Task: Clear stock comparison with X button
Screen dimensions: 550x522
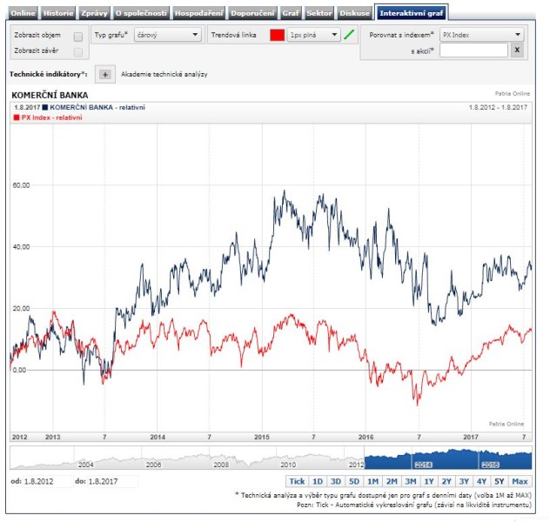Action: [x=517, y=51]
